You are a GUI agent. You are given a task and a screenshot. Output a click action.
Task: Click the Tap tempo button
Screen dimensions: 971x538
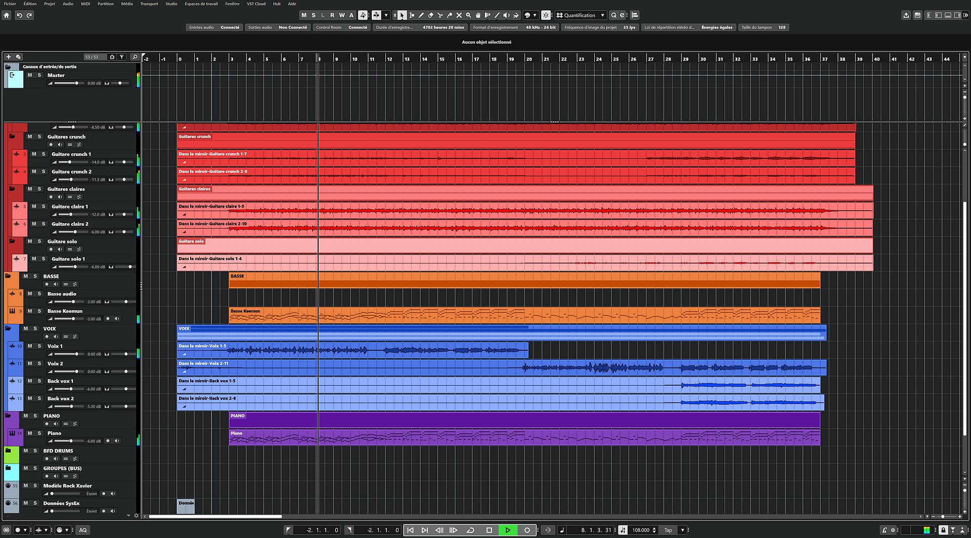669,530
